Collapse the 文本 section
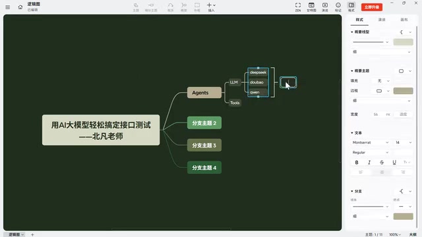The height and width of the screenshot is (237, 422). click(x=356, y=133)
